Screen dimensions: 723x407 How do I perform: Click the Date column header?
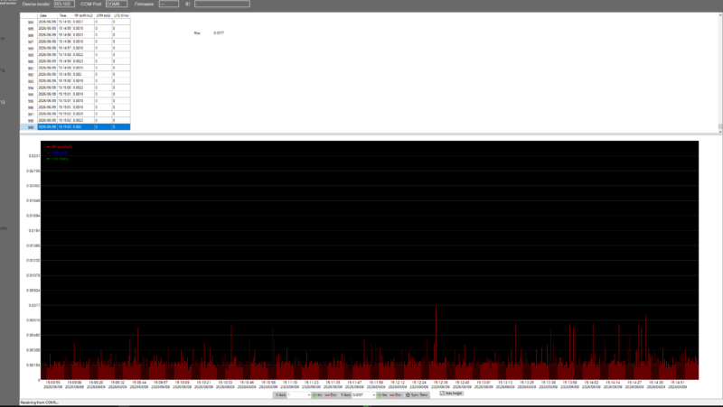(47, 15)
